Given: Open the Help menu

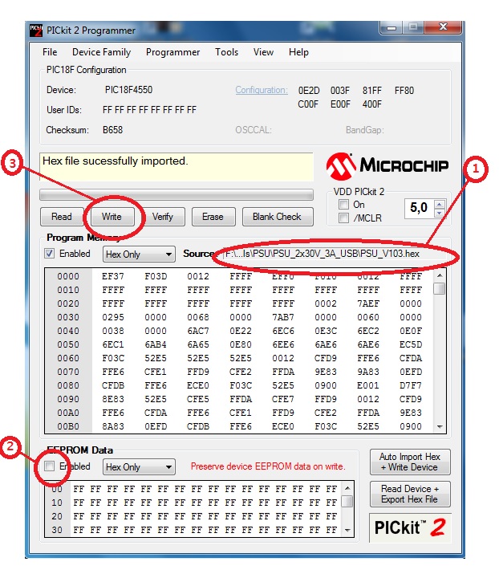Looking at the screenshot, I should 298,52.
